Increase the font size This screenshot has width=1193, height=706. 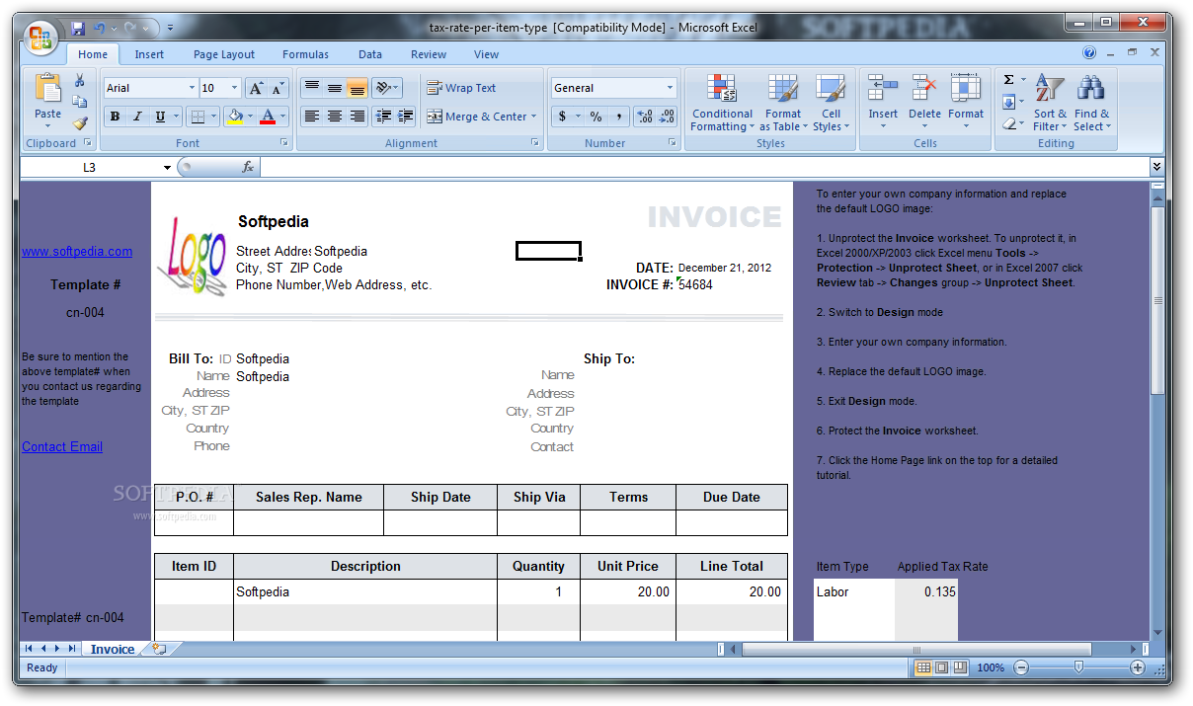256,88
